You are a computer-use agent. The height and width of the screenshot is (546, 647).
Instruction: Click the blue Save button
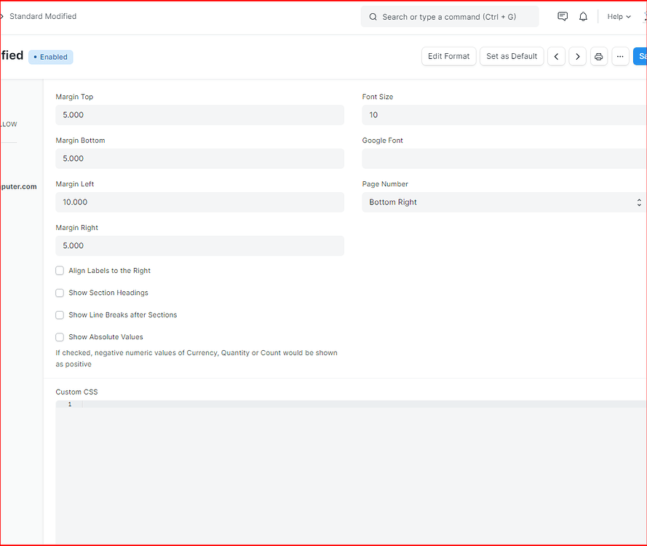[640, 57]
